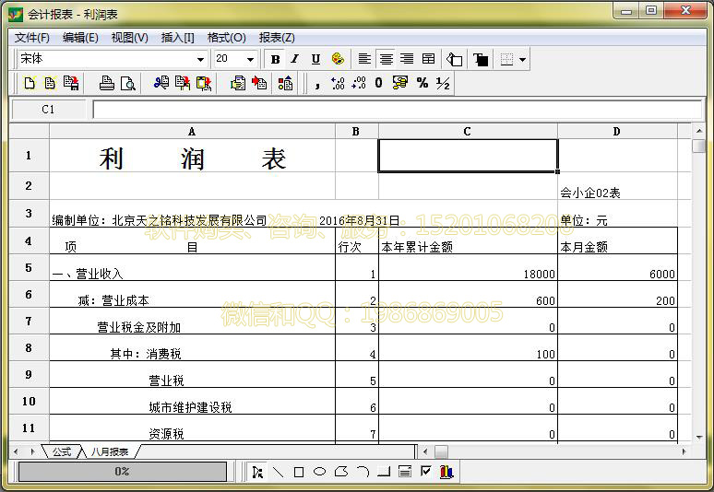Click the underline button

click(315, 59)
